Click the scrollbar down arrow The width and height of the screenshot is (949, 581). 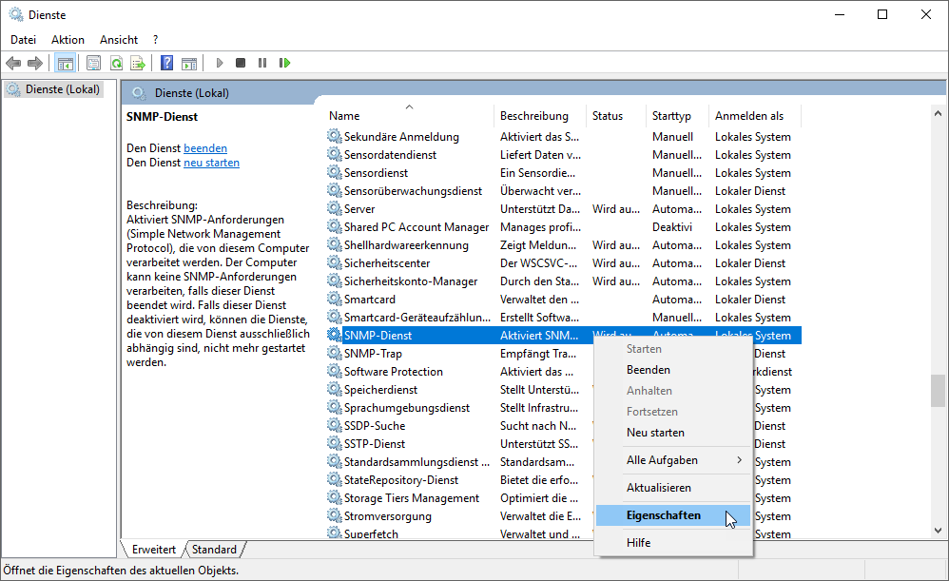click(938, 531)
